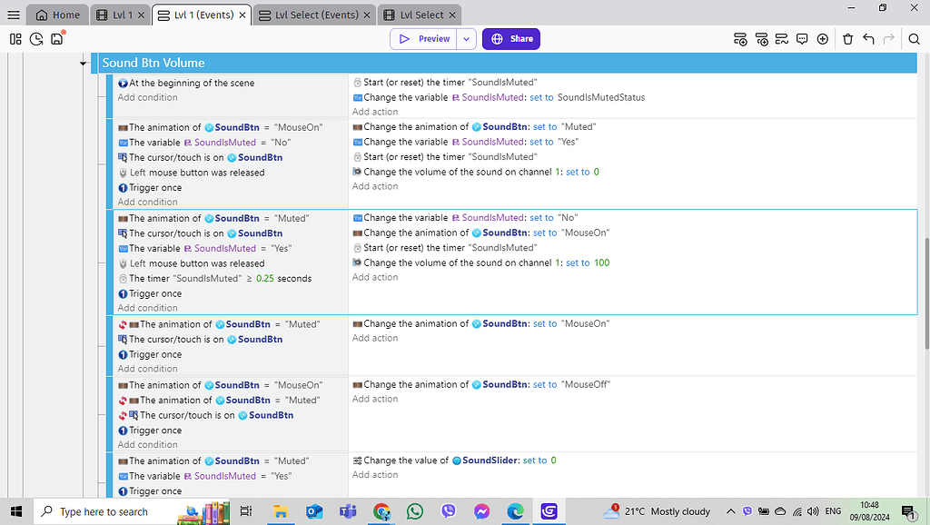Collapse the Sound Btn Volume group
The image size is (930, 525).
coord(83,63)
